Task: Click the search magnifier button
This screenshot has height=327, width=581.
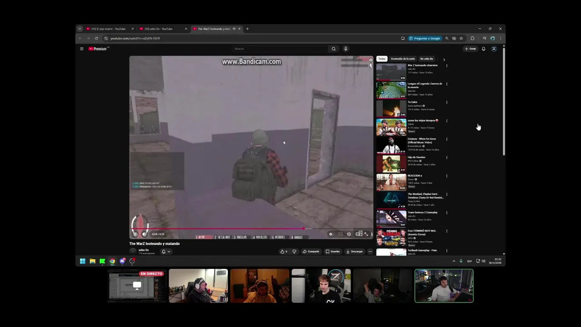Action: pyautogui.click(x=334, y=49)
